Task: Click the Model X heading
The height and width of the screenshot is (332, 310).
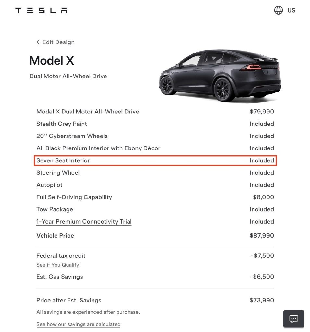Action: click(x=52, y=61)
